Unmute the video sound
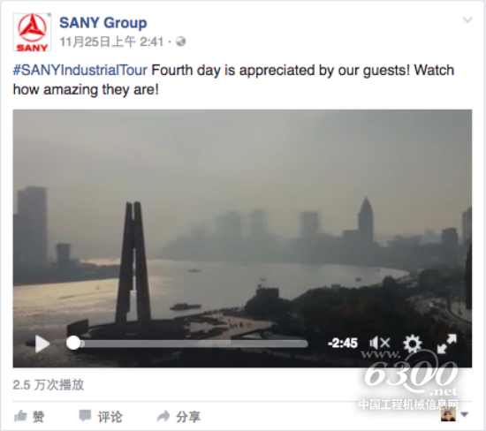 380,344
